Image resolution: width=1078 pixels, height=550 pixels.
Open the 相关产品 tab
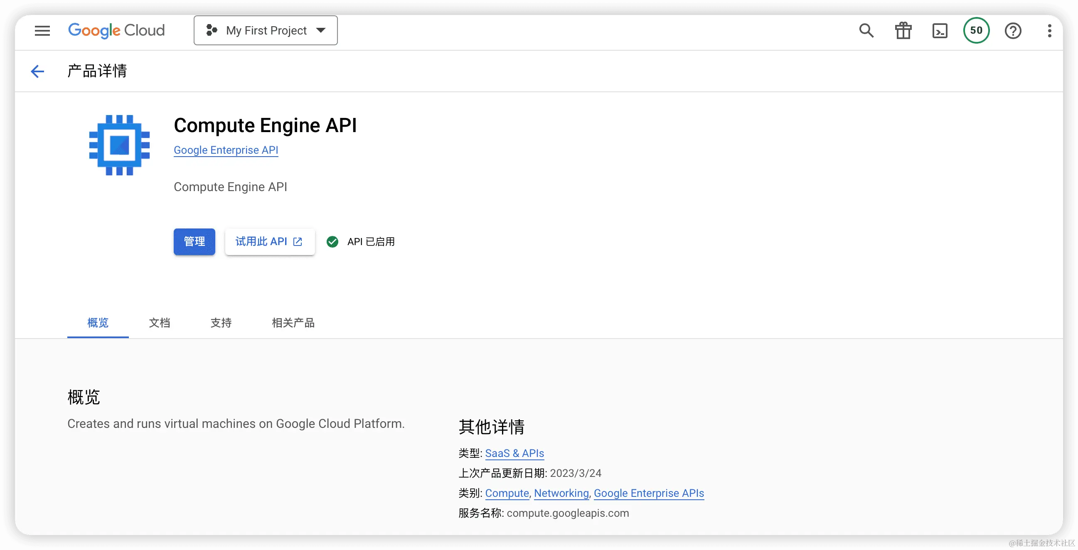click(293, 323)
